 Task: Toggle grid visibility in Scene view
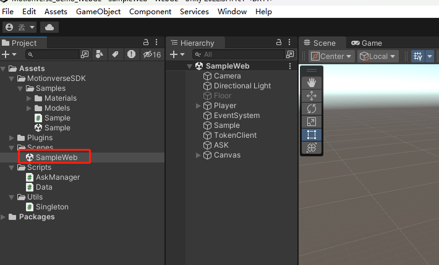tap(418, 56)
